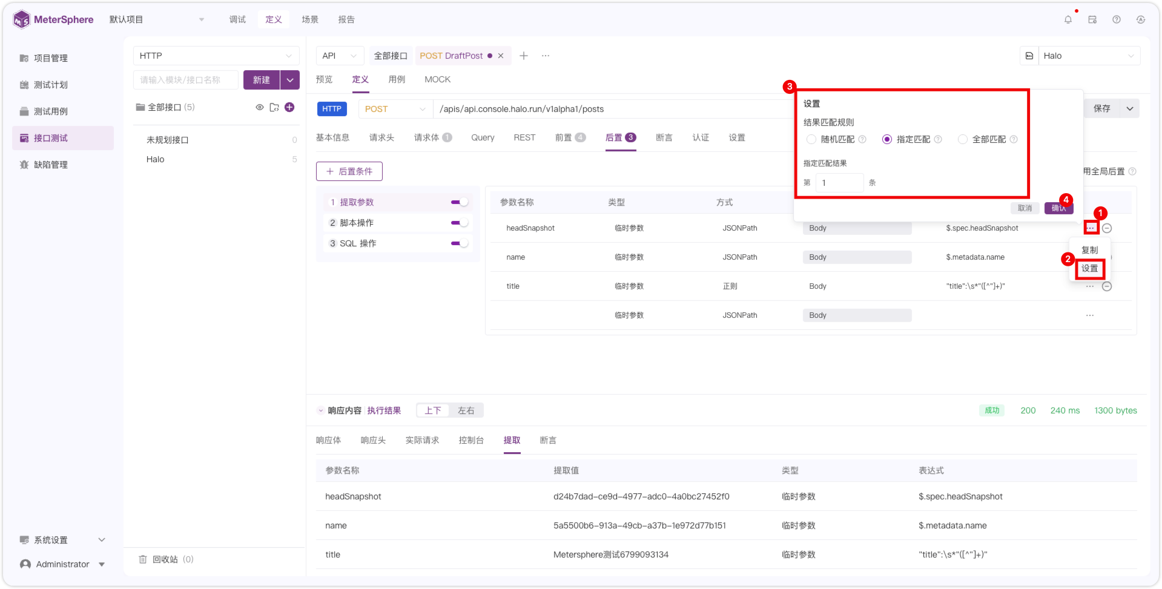Click help icon next to 随机匹配

(862, 139)
